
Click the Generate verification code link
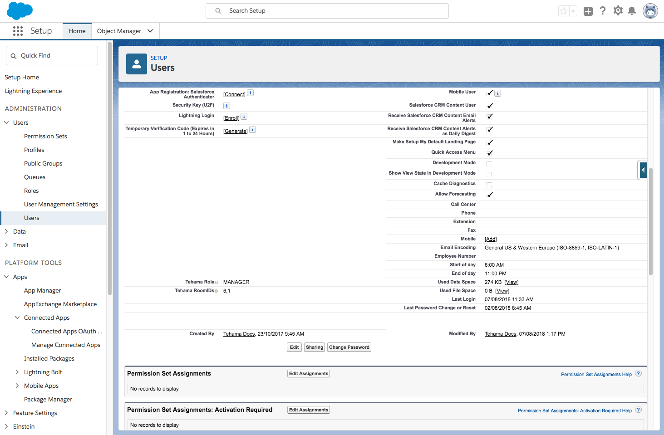(x=236, y=131)
